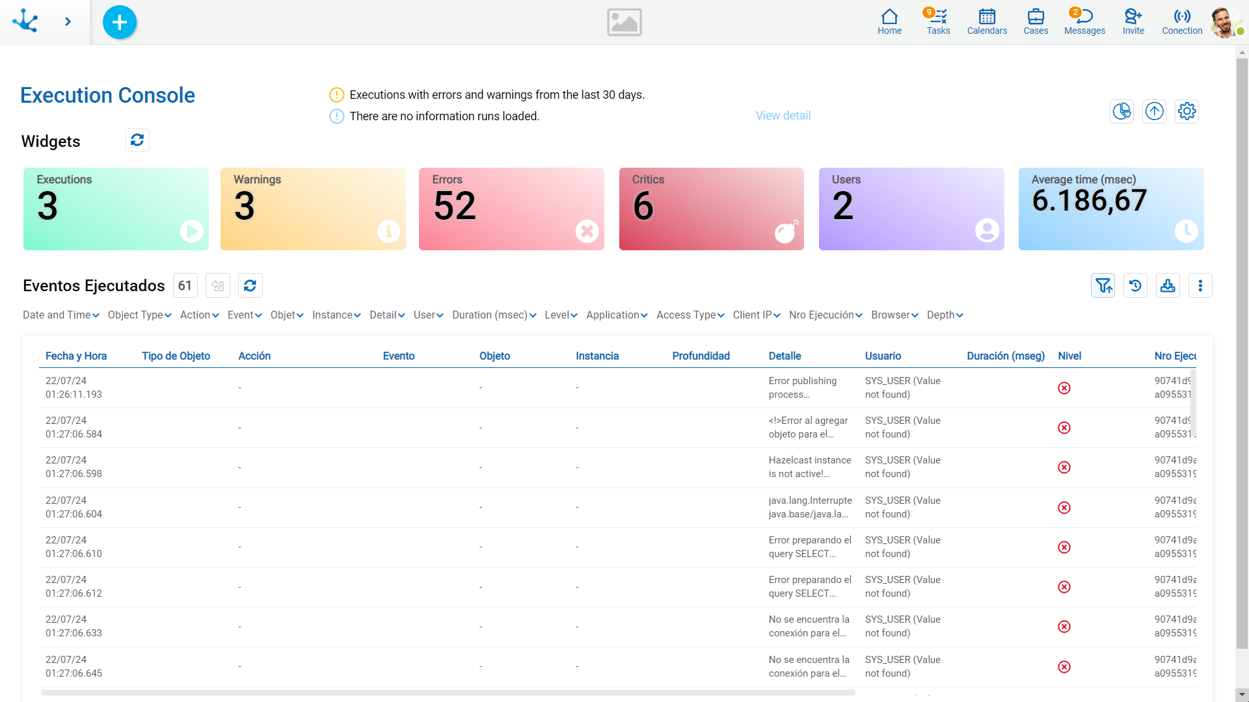The image size is (1249, 702).
Task: Open the three-dot more options menu
Action: 1200,285
